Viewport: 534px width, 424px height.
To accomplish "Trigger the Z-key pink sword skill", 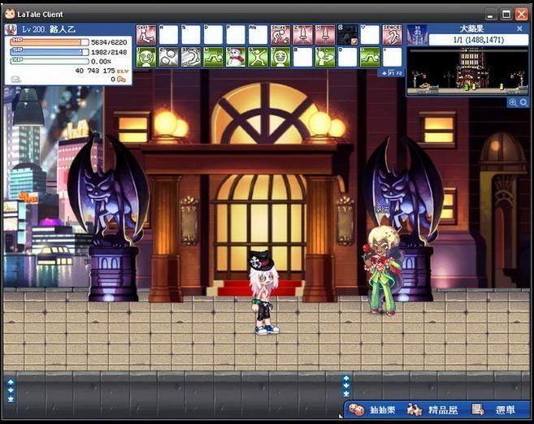I will pos(302,35).
